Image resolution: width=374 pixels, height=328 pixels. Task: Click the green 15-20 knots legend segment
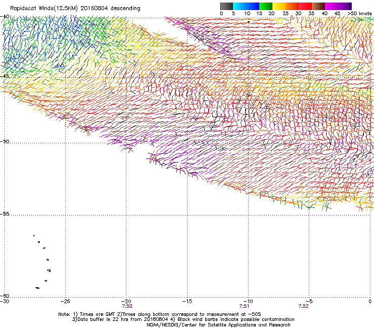click(266, 6)
